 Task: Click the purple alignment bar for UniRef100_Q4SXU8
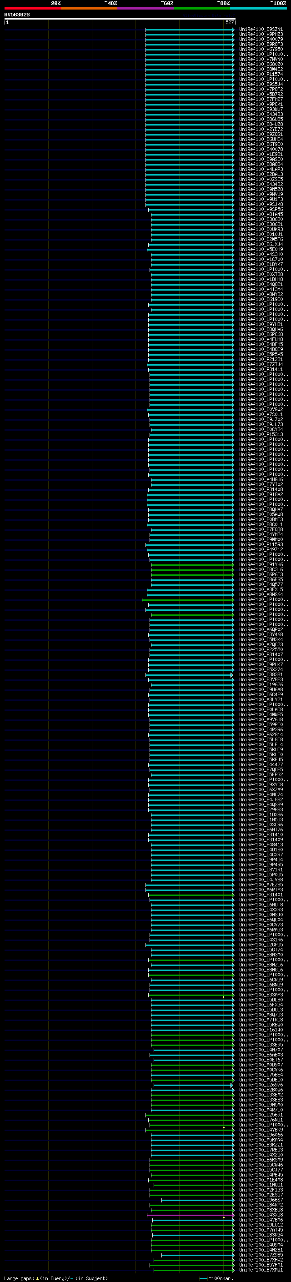190,1215
